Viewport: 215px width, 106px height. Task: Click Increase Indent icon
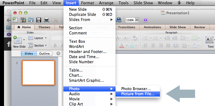pyautogui.click(x=174, y=38)
